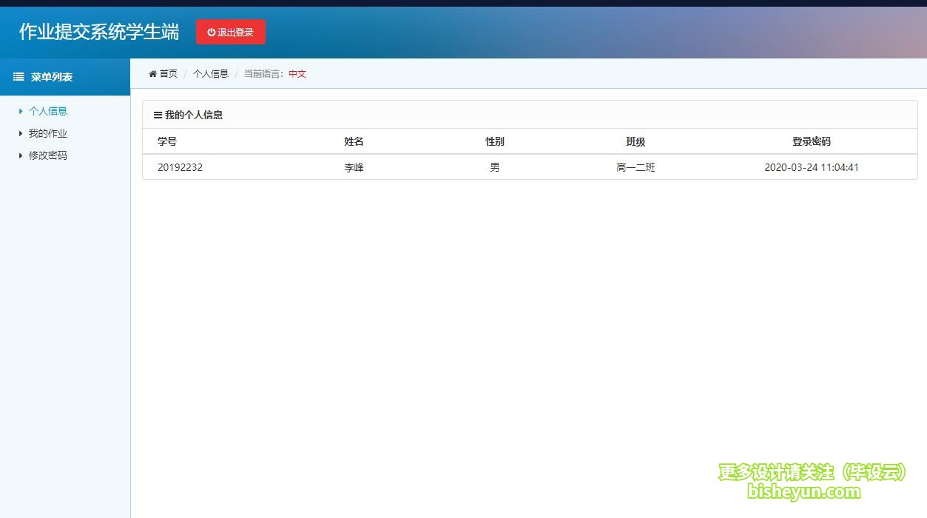Open the 首页 breadcrumb link

(169, 73)
